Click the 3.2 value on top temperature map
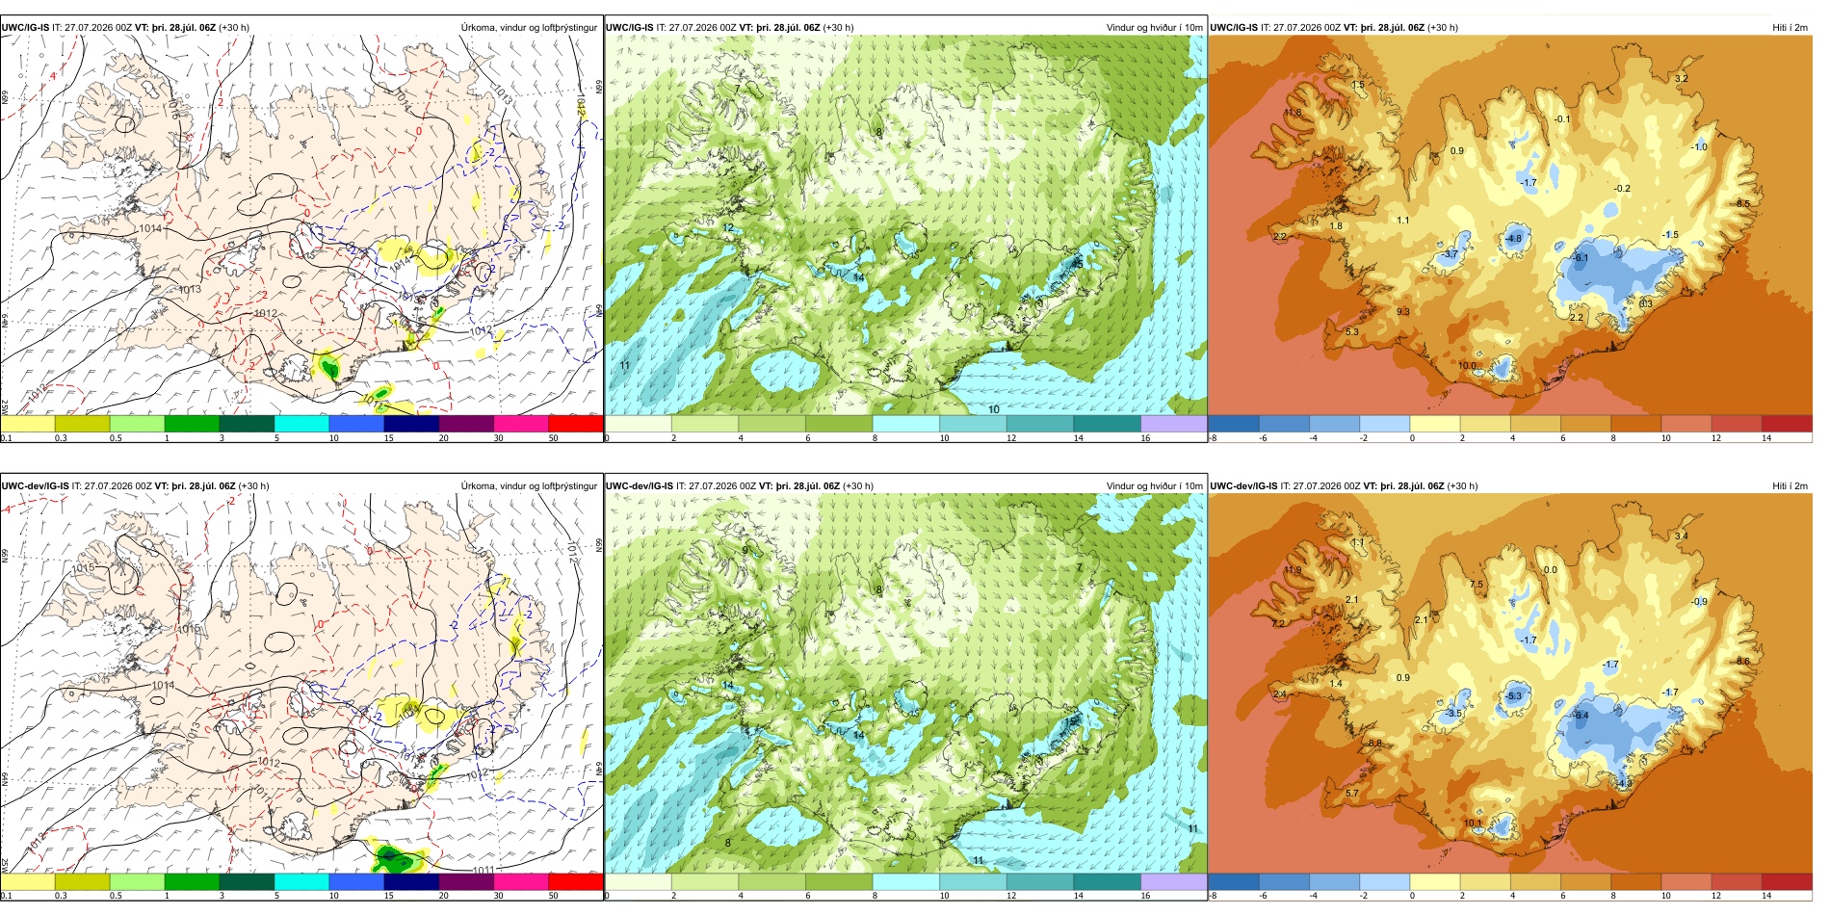The height and width of the screenshot is (915, 1830). pos(1682,79)
